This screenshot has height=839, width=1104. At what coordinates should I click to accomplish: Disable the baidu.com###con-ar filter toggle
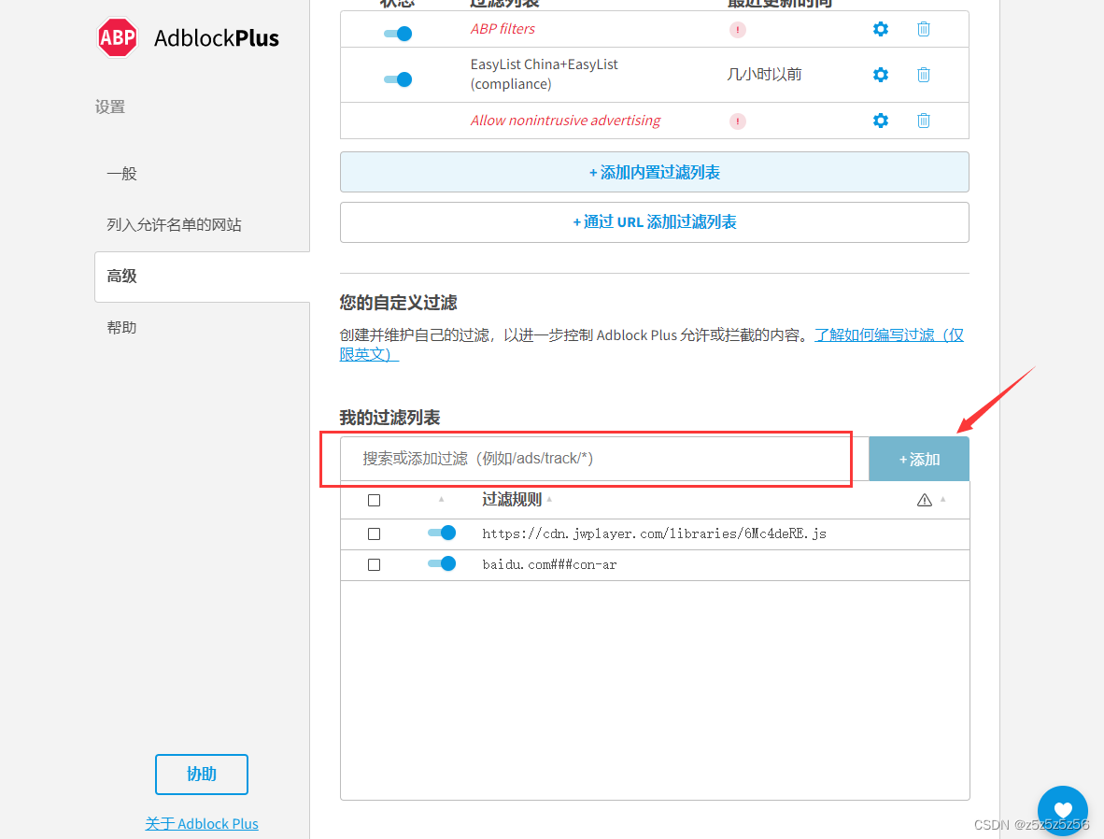pyautogui.click(x=442, y=563)
